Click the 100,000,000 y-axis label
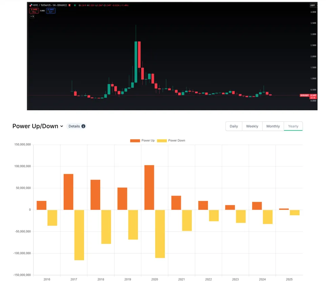Viewport: 326px width, 285px height. point(22,166)
